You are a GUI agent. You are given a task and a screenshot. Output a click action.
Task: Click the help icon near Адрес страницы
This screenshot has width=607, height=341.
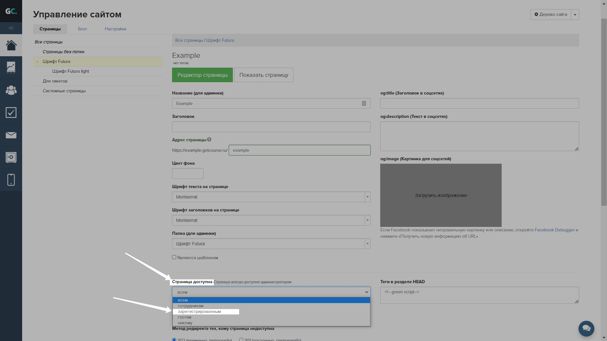pos(209,139)
